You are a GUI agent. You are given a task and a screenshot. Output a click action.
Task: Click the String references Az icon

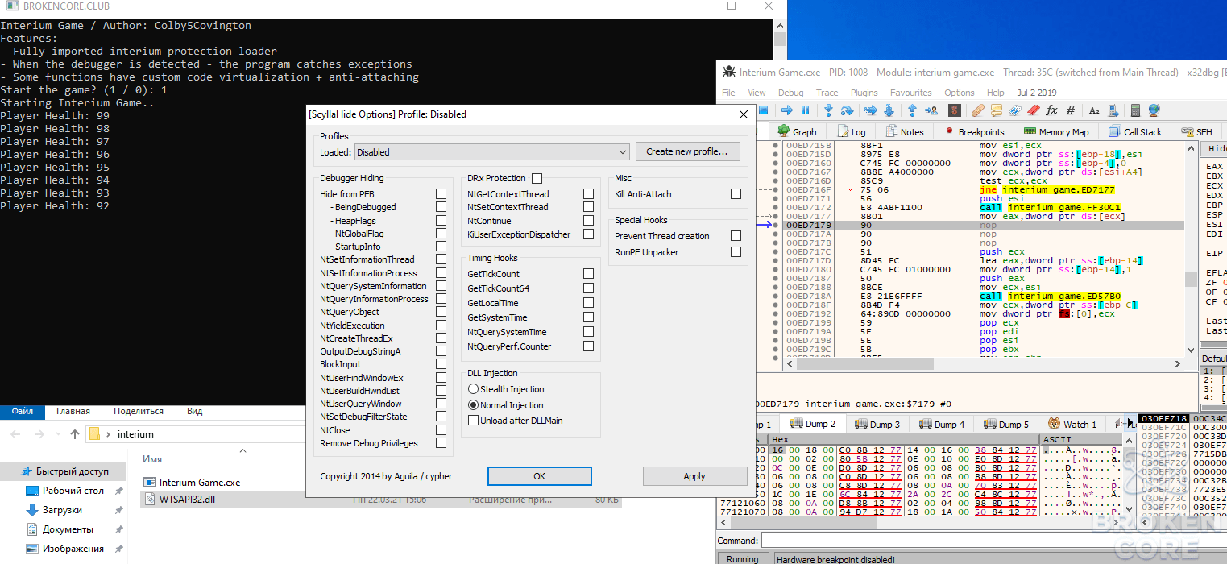pyautogui.click(x=1094, y=110)
